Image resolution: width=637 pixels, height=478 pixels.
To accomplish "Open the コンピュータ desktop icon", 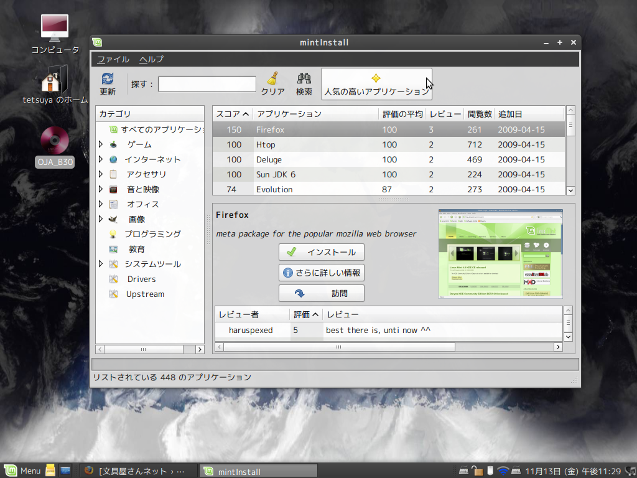I will (x=55, y=34).
